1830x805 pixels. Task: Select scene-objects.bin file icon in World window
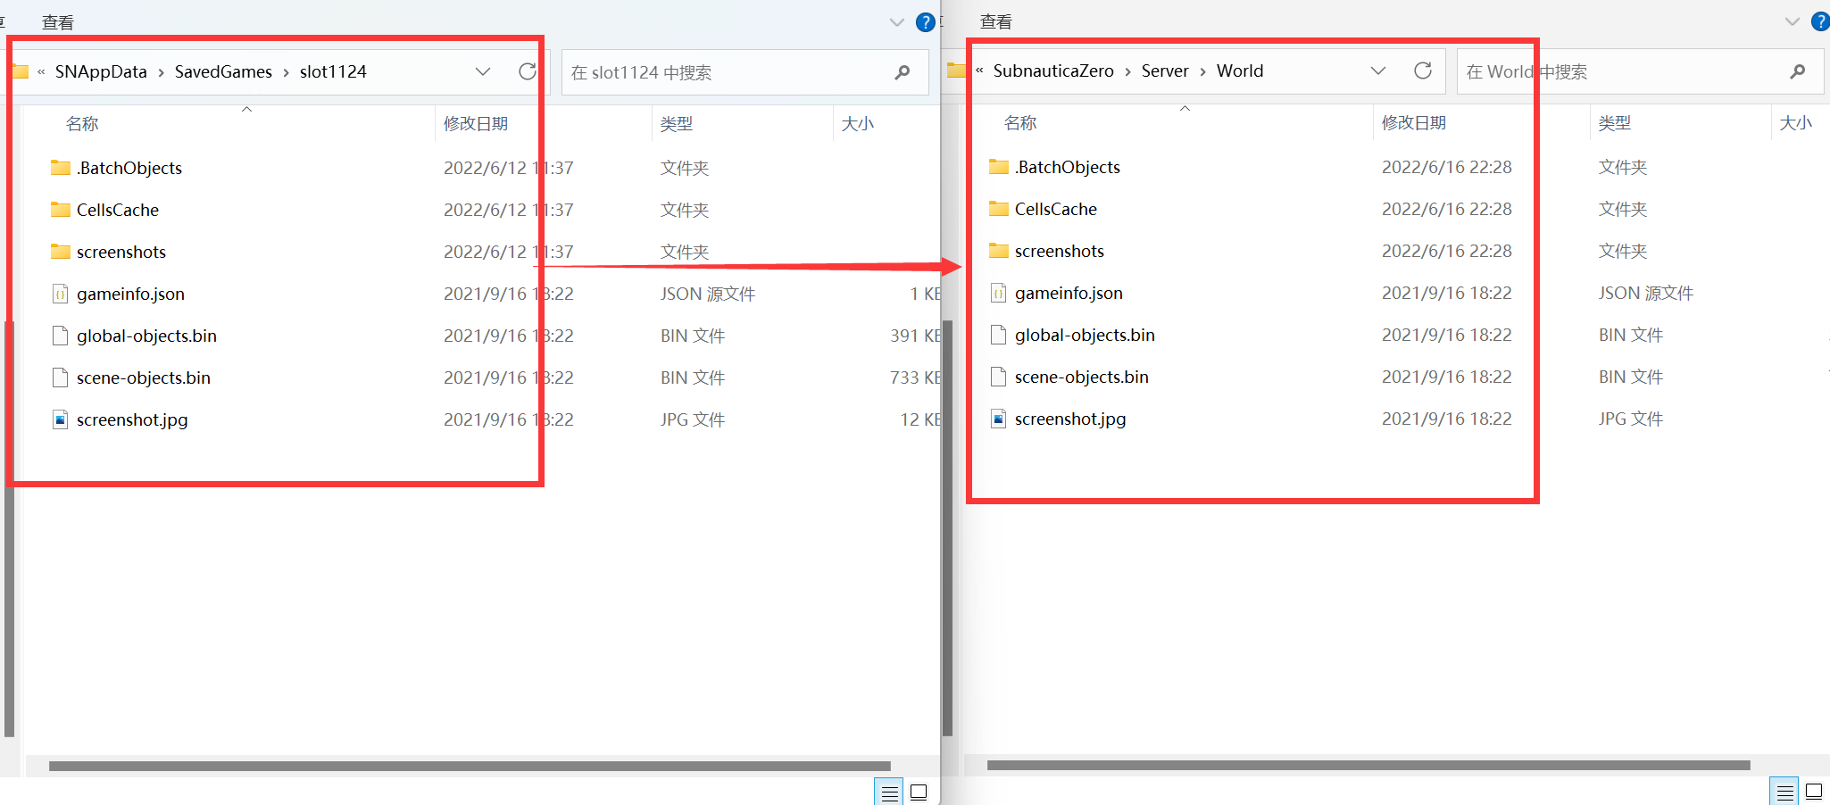[999, 377]
